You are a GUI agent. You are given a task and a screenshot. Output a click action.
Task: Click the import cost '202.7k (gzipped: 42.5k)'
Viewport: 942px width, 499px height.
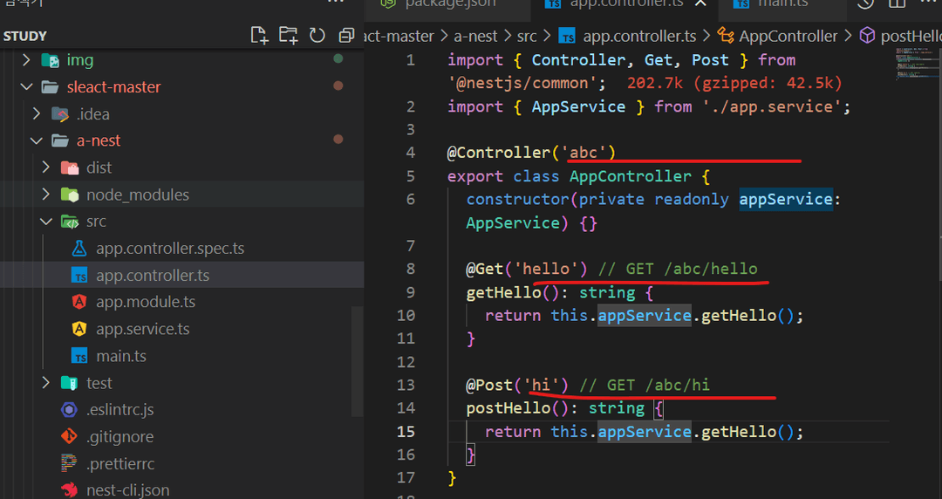(734, 83)
